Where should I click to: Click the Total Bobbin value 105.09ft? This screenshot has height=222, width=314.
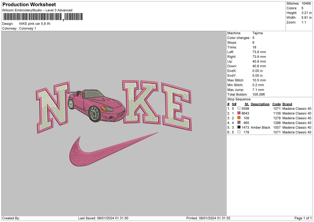click(259, 94)
